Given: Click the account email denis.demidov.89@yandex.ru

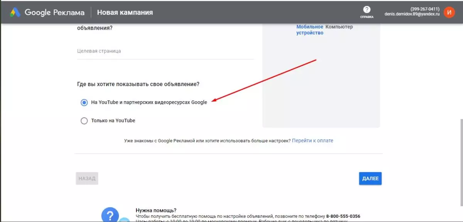Looking at the screenshot, I should (412, 14).
